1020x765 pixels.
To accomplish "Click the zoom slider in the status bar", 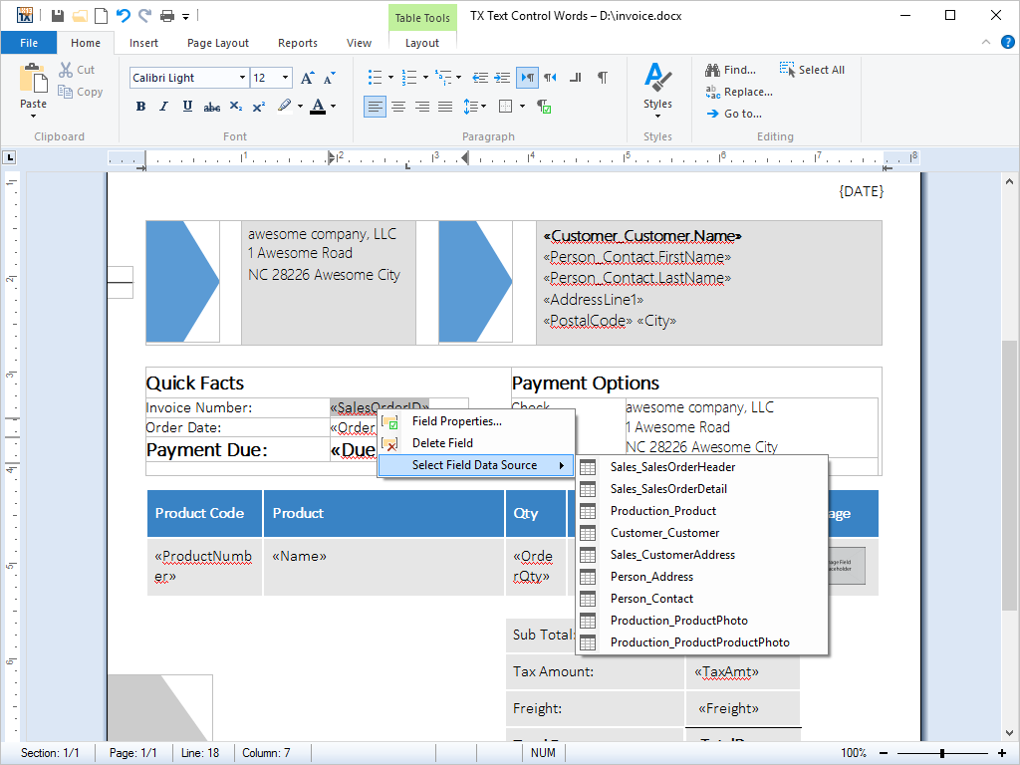I will coord(941,753).
